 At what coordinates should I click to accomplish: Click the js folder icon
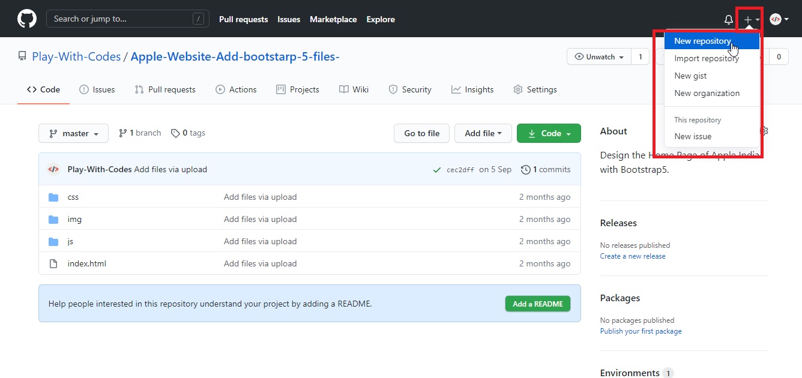[x=53, y=241]
